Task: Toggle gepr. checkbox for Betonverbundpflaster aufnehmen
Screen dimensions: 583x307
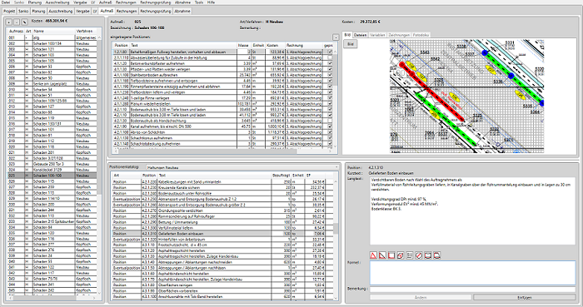Action: (x=330, y=63)
